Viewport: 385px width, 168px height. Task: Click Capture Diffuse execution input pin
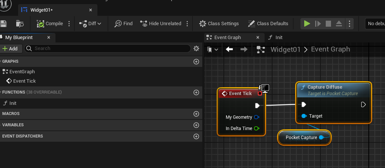[x=304, y=104]
